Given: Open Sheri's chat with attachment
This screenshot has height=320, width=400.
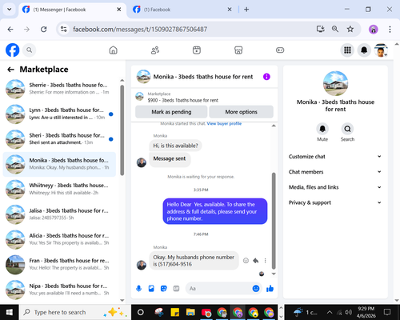Looking at the screenshot, I should coord(59,139).
